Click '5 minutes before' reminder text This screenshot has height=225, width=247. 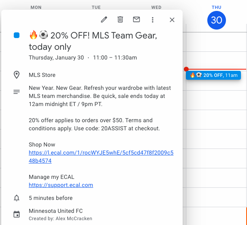(x=51, y=198)
